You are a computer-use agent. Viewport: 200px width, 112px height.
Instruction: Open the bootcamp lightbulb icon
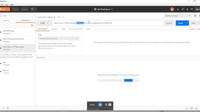[187, 108]
